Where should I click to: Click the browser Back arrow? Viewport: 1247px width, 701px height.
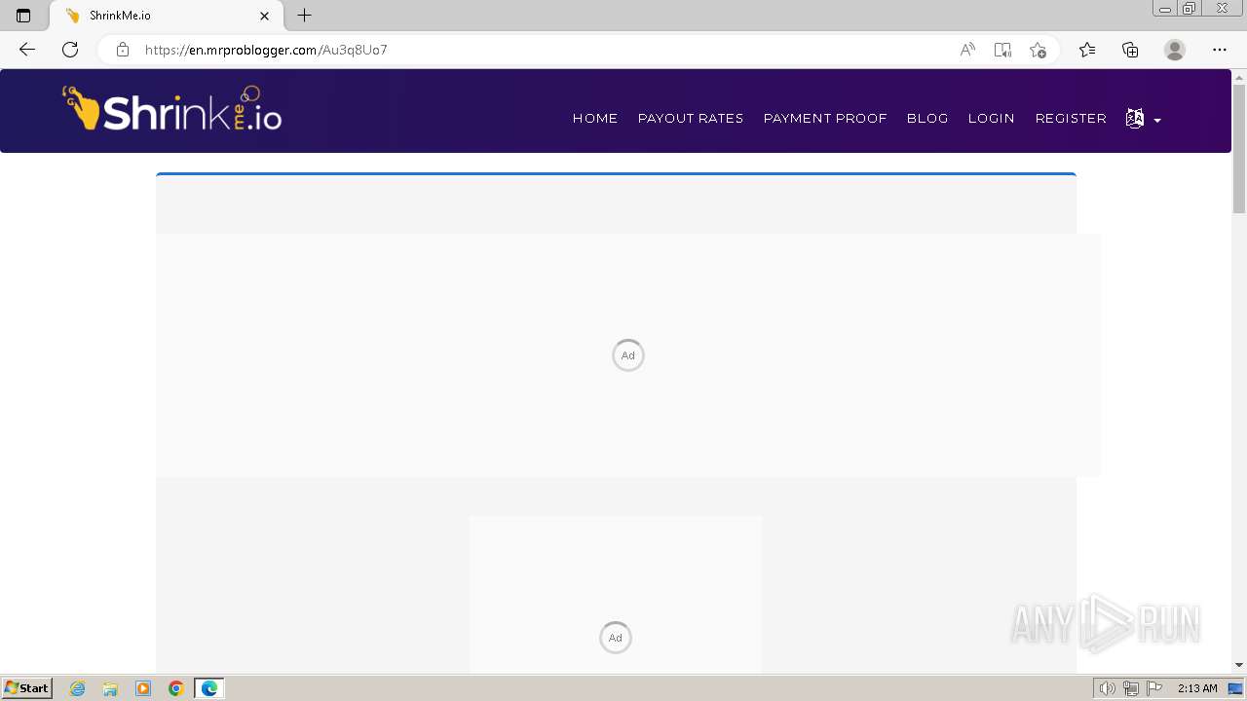point(27,50)
